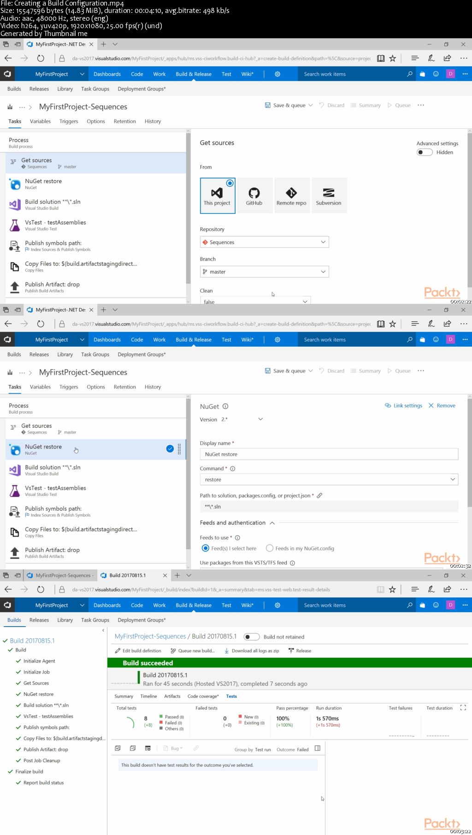Click Queue new build... button
This screenshot has height=835, width=472.
pyautogui.click(x=192, y=651)
